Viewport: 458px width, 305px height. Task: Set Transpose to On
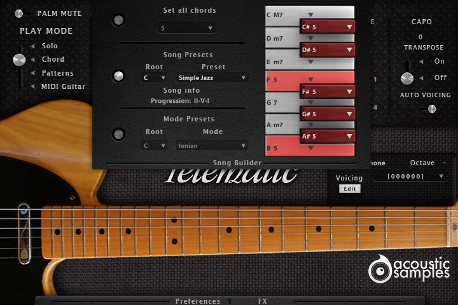[x=439, y=61]
